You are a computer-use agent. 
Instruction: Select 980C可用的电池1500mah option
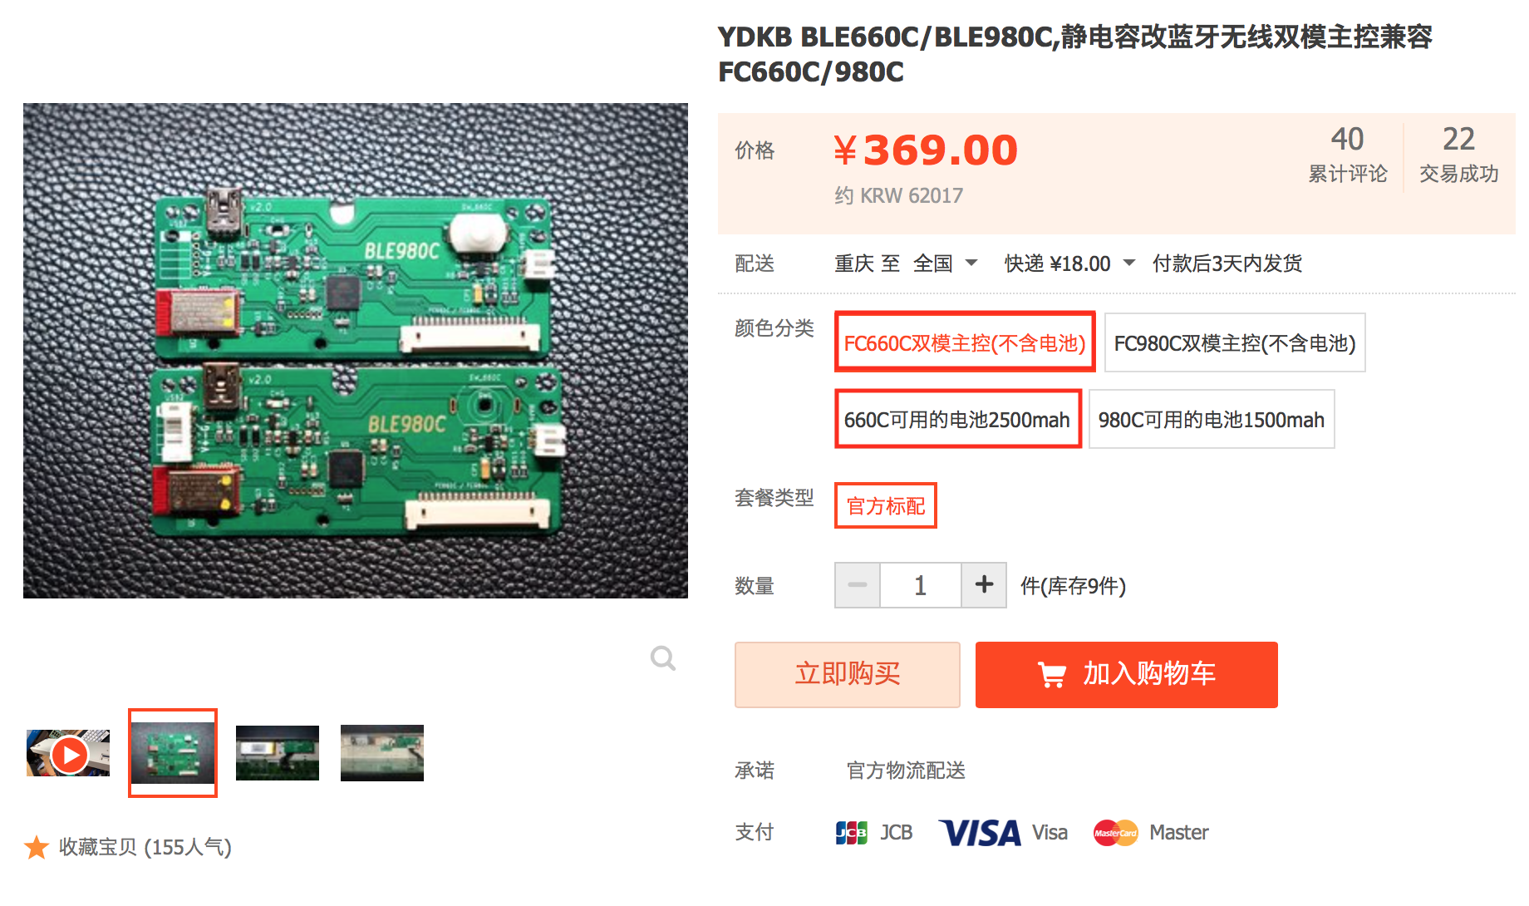(x=1212, y=419)
